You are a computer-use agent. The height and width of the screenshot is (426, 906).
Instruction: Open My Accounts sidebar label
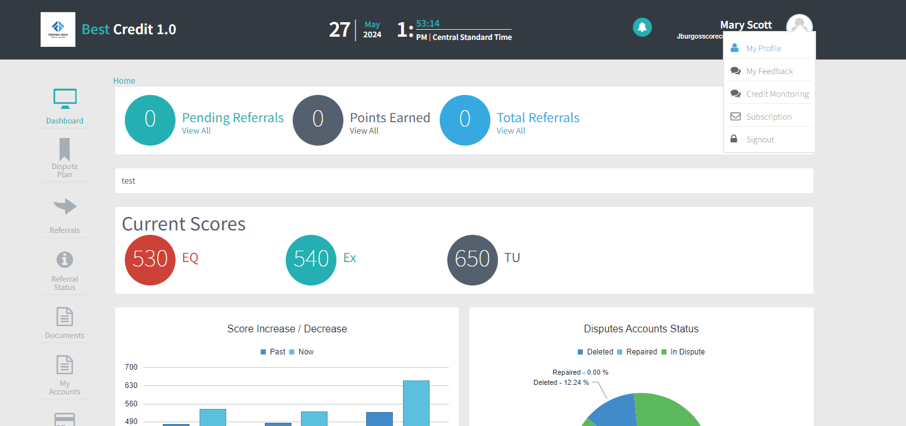(65, 387)
